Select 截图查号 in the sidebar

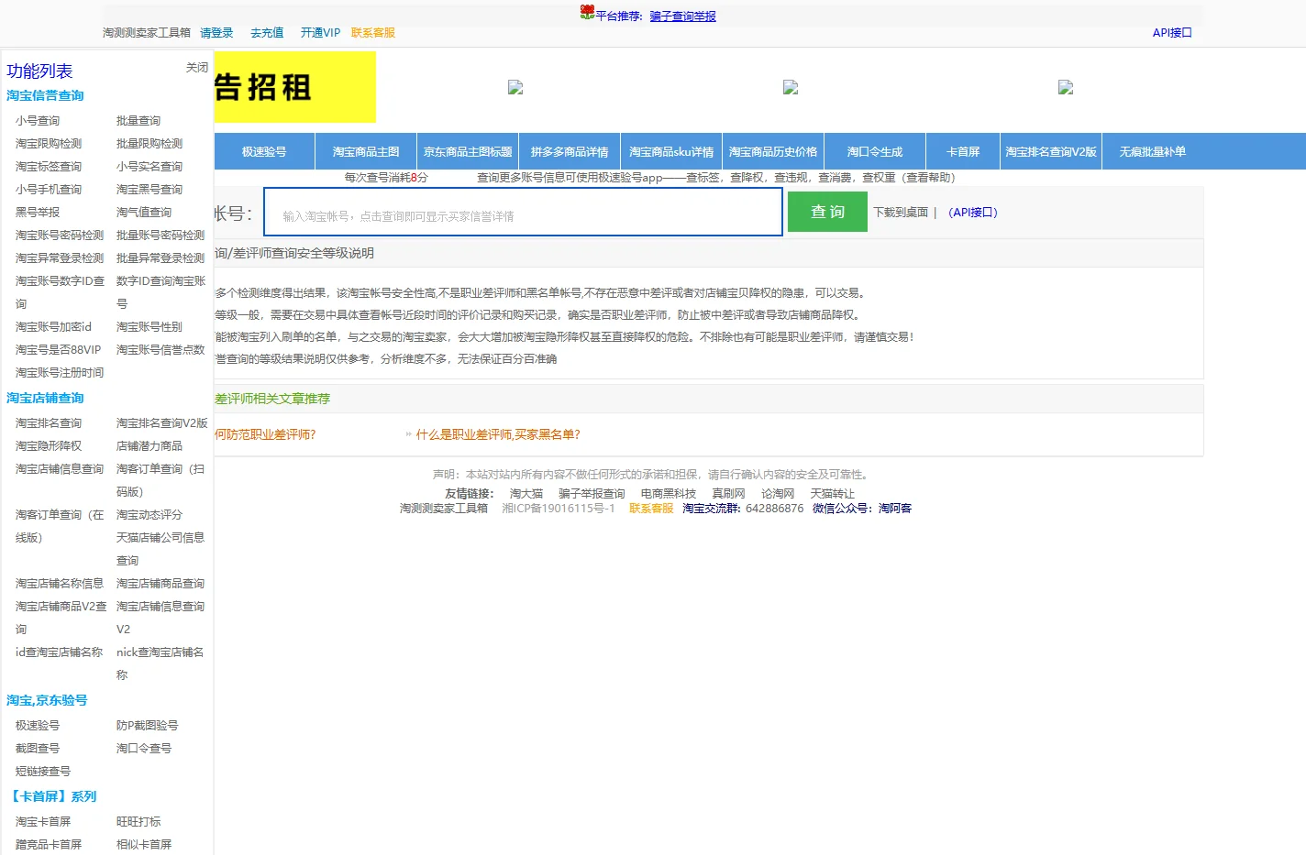38,749
